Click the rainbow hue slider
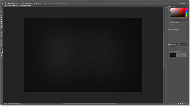The width and height of the screenshot is (191, 107). 187,13
